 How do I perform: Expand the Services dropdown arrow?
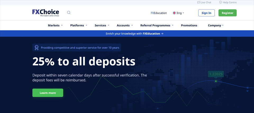click(108, 25)
